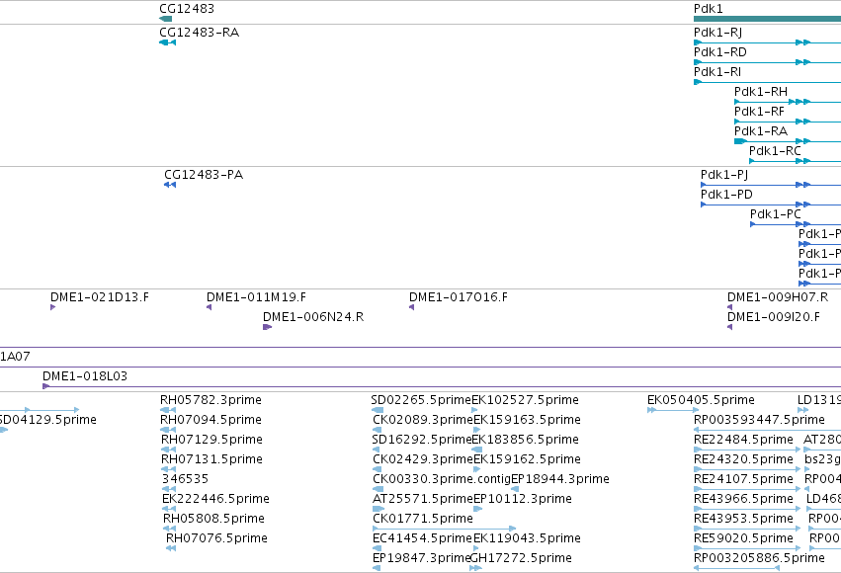Image resolution: width=841 pixels, height=573 pixels.
Task: Select the Pdk1-RH transcript
Action: 761,92
